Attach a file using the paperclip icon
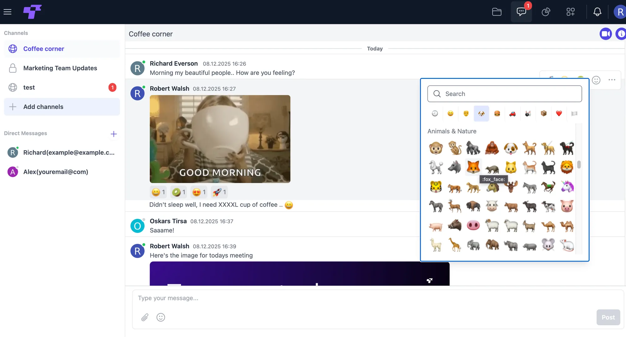 tap(145, 317)
